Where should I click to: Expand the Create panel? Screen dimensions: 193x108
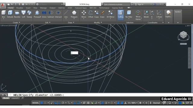16,22
